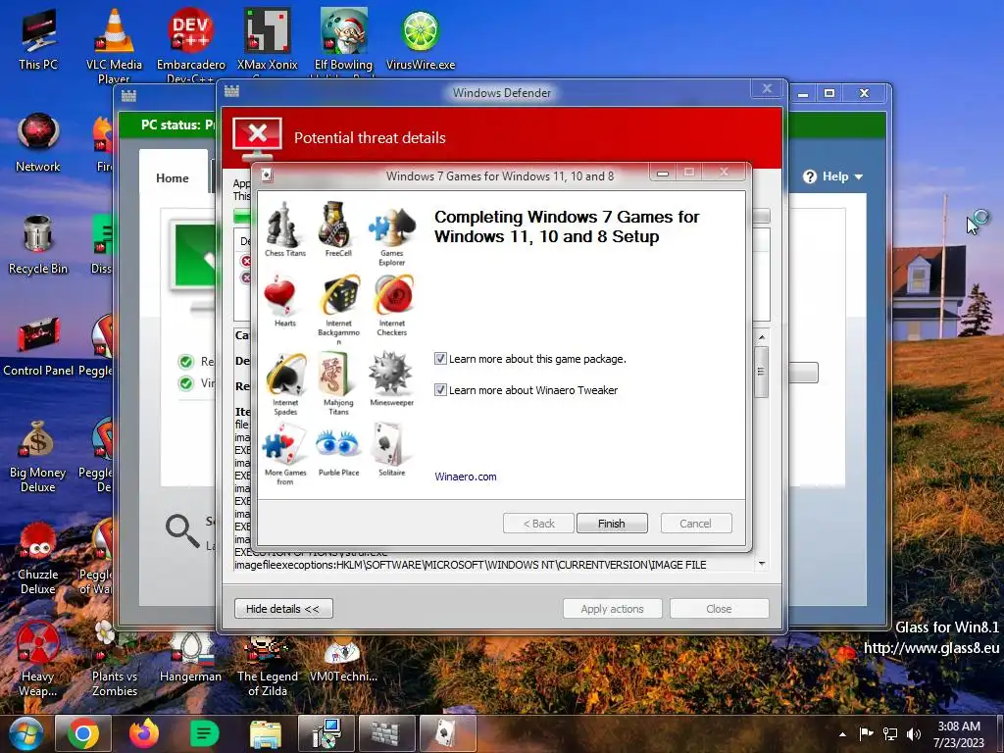This screenshot has height=753, width=1004.
Task: Click the Windows Defender taskbar button
Action: pos(386,733)
